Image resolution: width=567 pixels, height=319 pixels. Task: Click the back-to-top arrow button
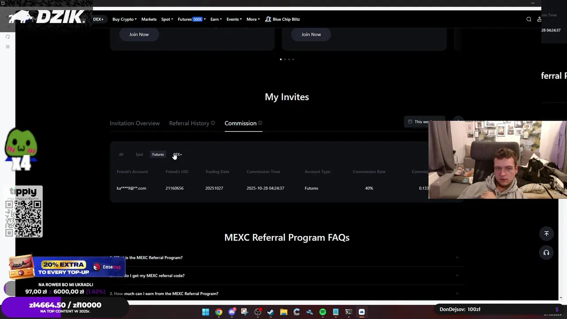546,233
